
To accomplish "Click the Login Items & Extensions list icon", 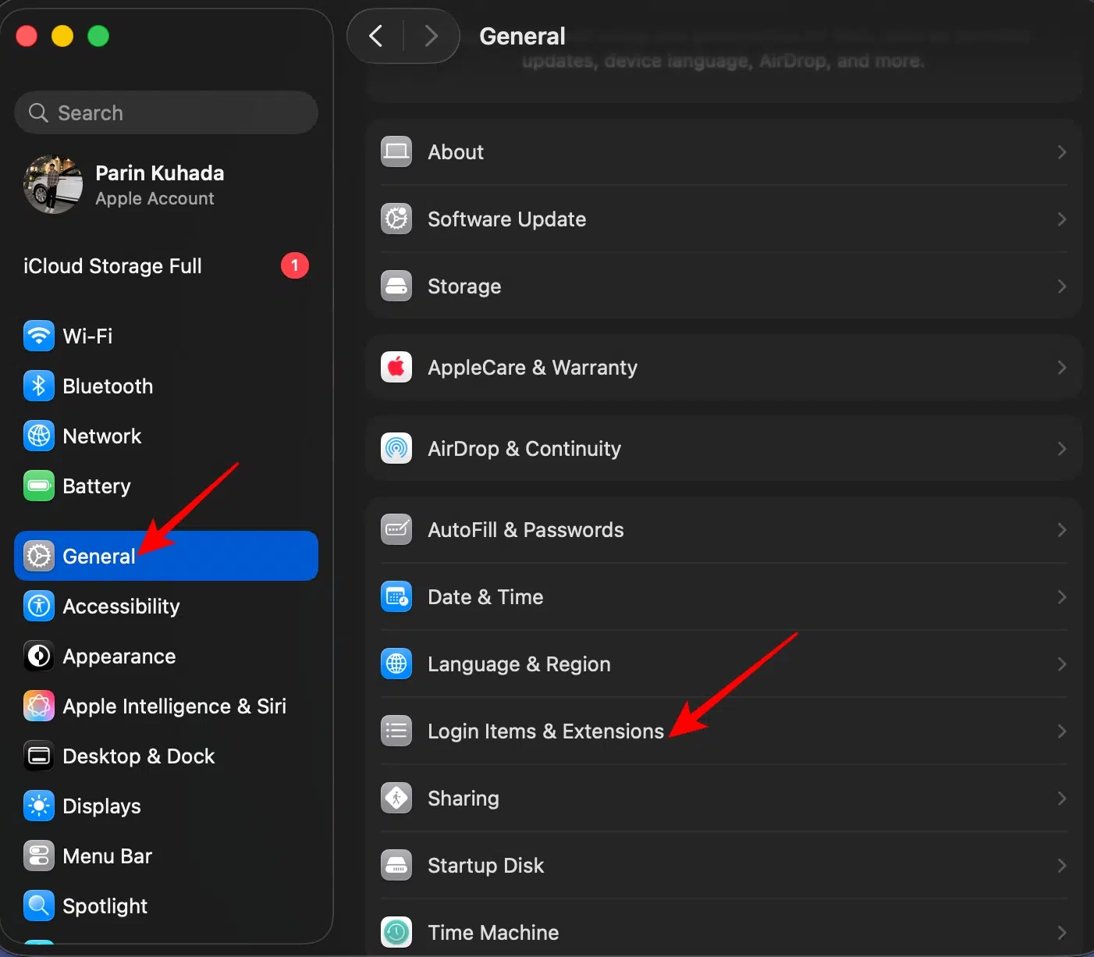I will click(396, 731).
